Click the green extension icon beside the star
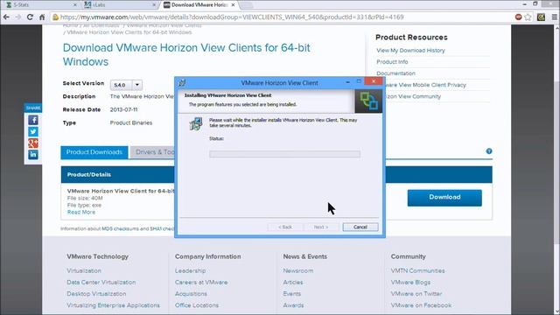The height and width of the screenshot is (315, 560). click(541, 17)
